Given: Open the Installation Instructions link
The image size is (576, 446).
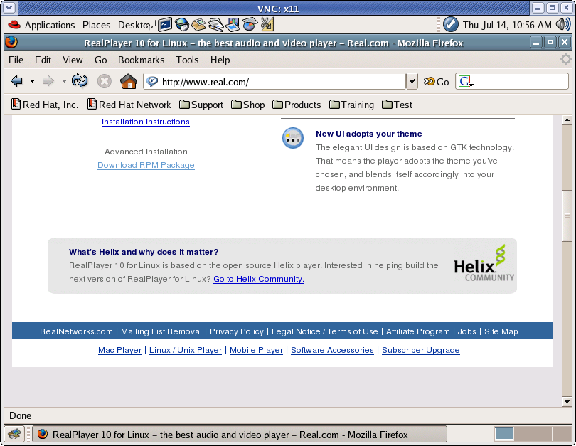Looking at the screenshot, I should click(x=146, y=122).
